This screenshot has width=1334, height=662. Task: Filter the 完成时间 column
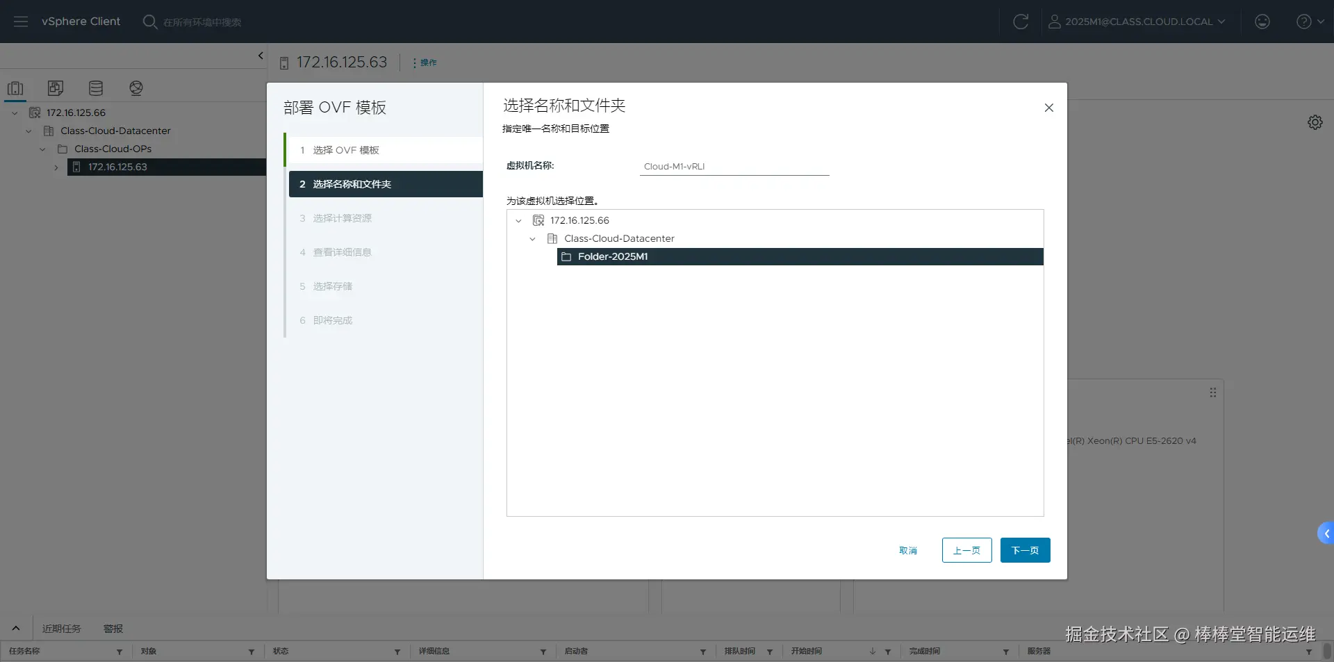(x=1006, y=652)
